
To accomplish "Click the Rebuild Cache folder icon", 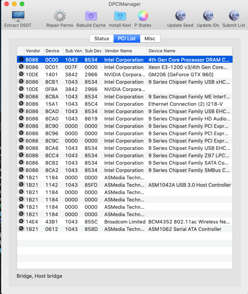I will tap(91, 15).
